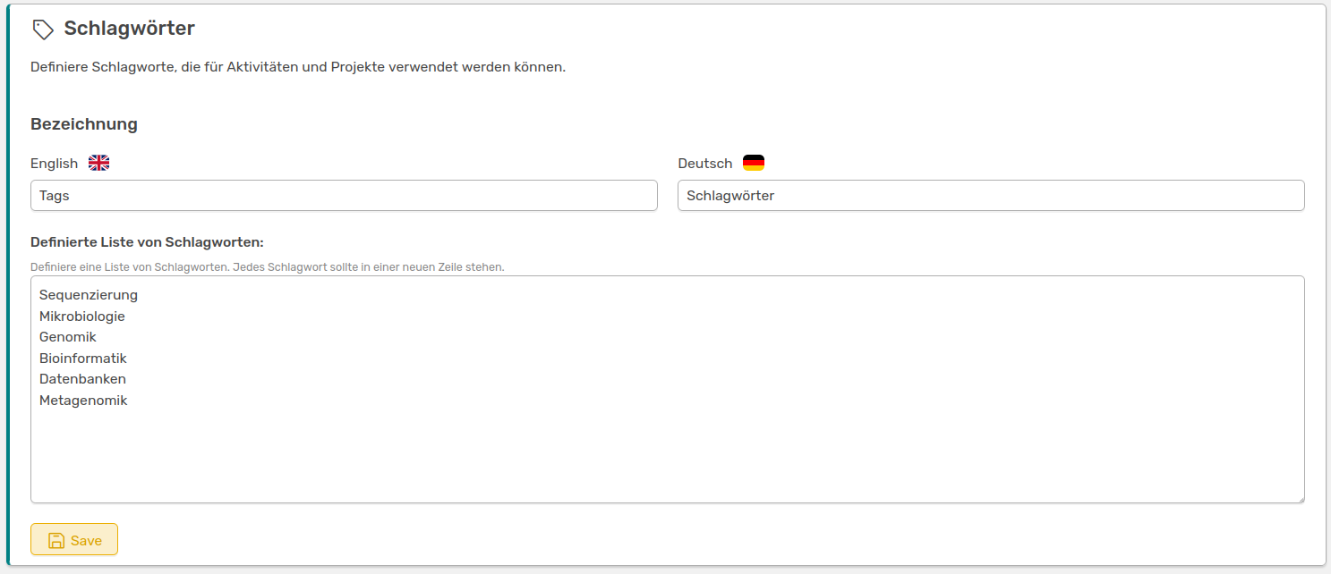Click the floppy disk icon in Save
Viewport: 1331px width, 574px height.
click(56, 540)
